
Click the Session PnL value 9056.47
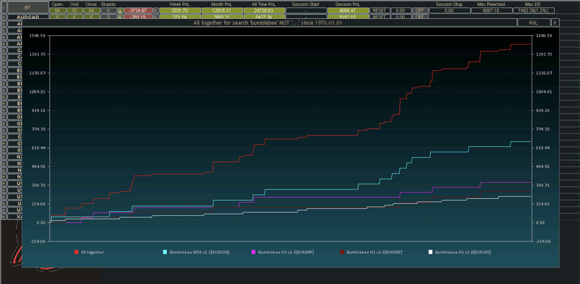click(x=348, y=10)
